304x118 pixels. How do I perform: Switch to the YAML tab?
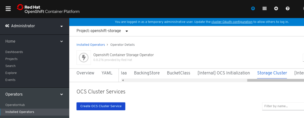tap(107, 73)
